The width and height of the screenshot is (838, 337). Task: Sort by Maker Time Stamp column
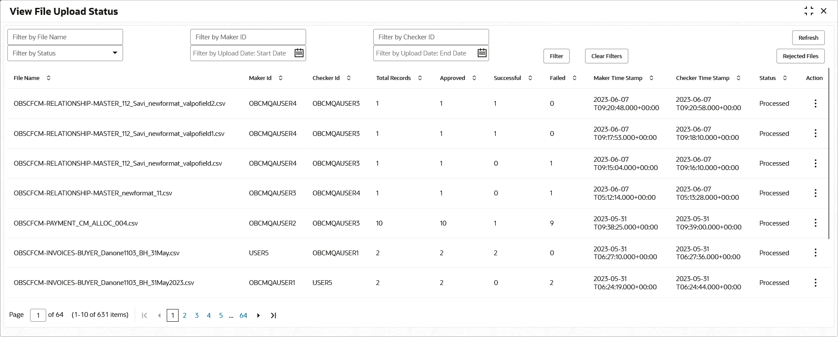coord(651,78)
